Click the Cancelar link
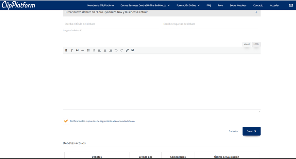The image size is (296, 159). tap(234, 131)
